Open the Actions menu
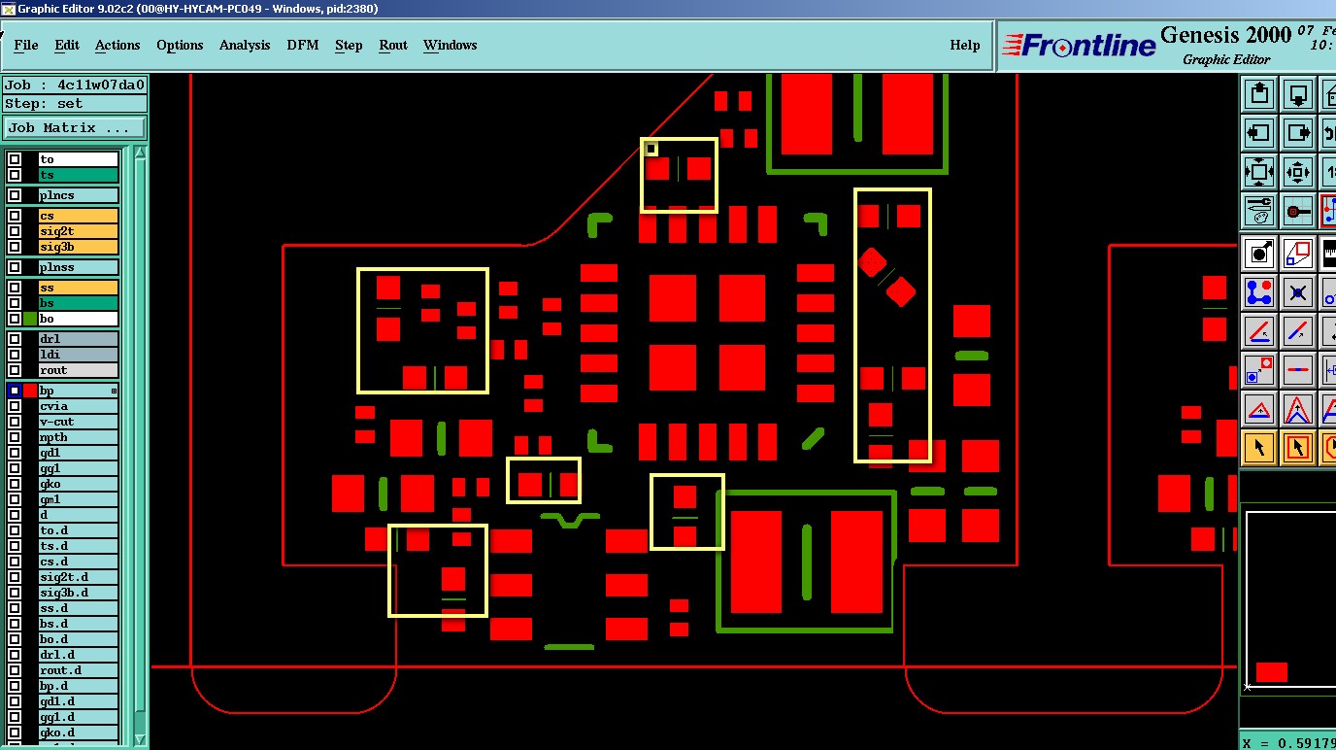This screenshot has height=750, width=1336. pyautogui.click(x=117, y=45)
